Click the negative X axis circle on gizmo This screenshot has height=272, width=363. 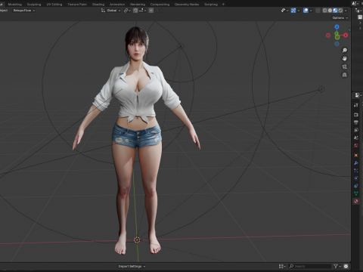click(328, 36)
